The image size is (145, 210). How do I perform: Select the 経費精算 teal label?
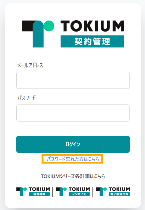[x=39, y=194]
